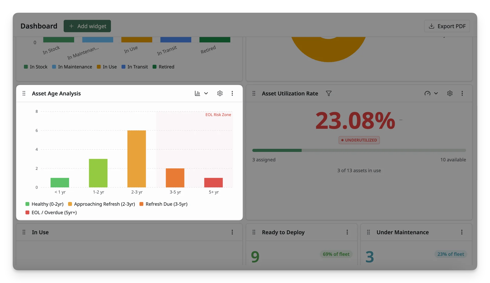The height and width of the screenshot is (283, 490).
Task: Toggle the In Transit legend item
Action: 134,67
